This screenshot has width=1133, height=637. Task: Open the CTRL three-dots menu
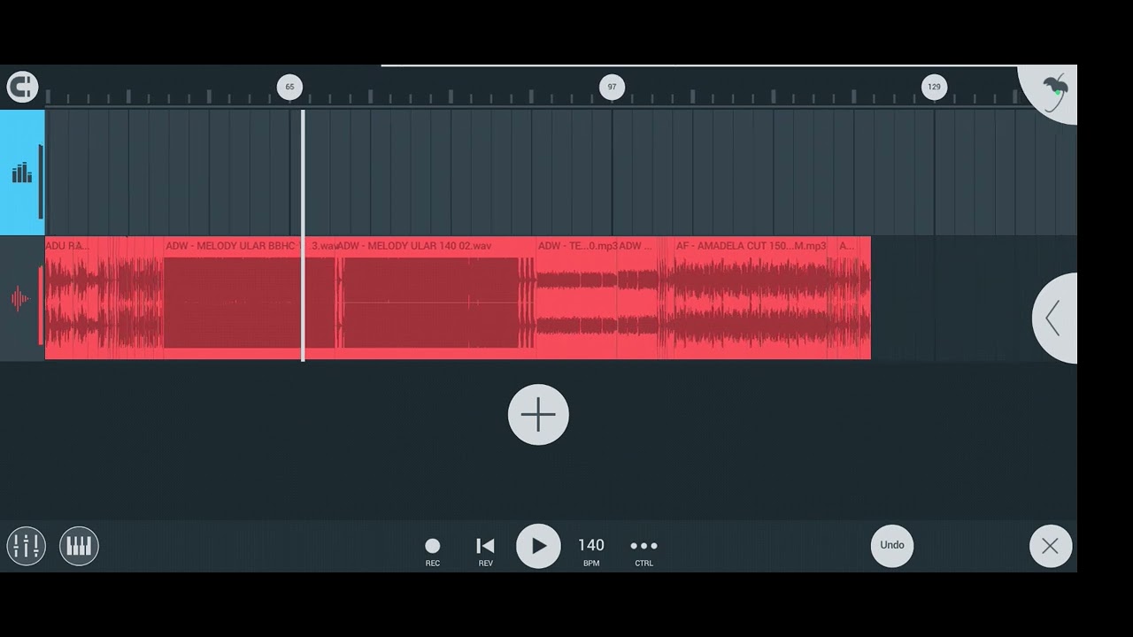(644, 551)
